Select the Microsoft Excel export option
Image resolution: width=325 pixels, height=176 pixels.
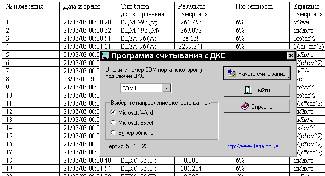pos(132,123)
